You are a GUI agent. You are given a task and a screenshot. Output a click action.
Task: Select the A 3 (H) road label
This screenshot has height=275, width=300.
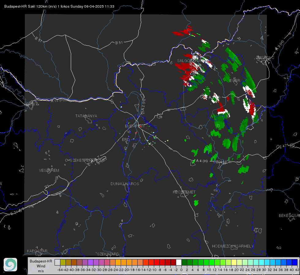280,46
